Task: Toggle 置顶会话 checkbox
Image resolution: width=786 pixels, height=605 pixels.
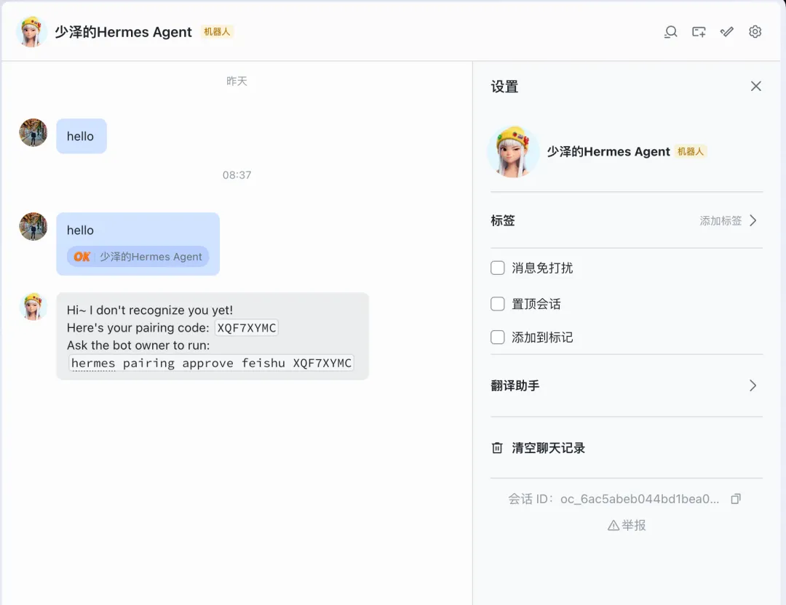Action: point(497,304)
